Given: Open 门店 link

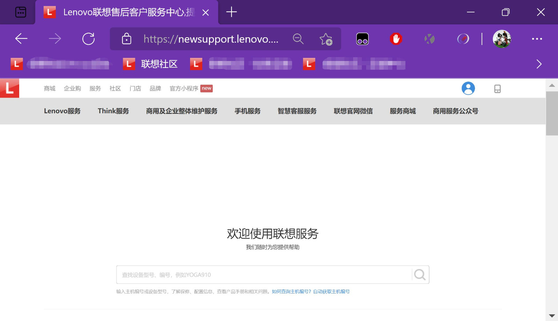Looking at the screenshot, I should pos(135,89).
